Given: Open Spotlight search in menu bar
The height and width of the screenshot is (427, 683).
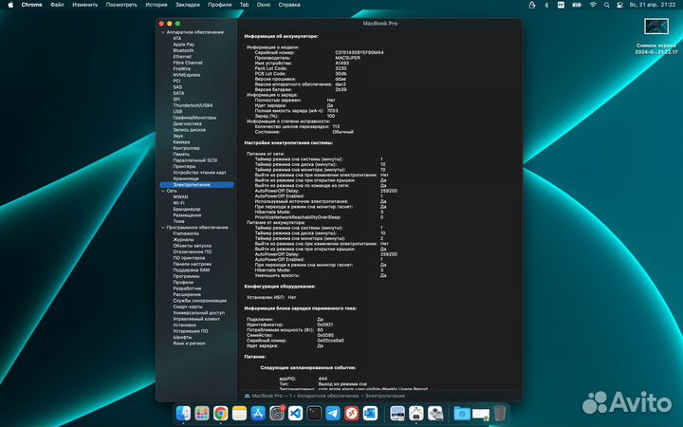Looking at the screenshot, I should (x=607, y=5).
